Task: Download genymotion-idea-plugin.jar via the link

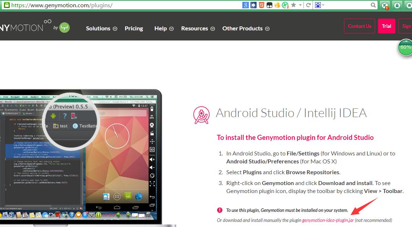Action: coord(328,220)
